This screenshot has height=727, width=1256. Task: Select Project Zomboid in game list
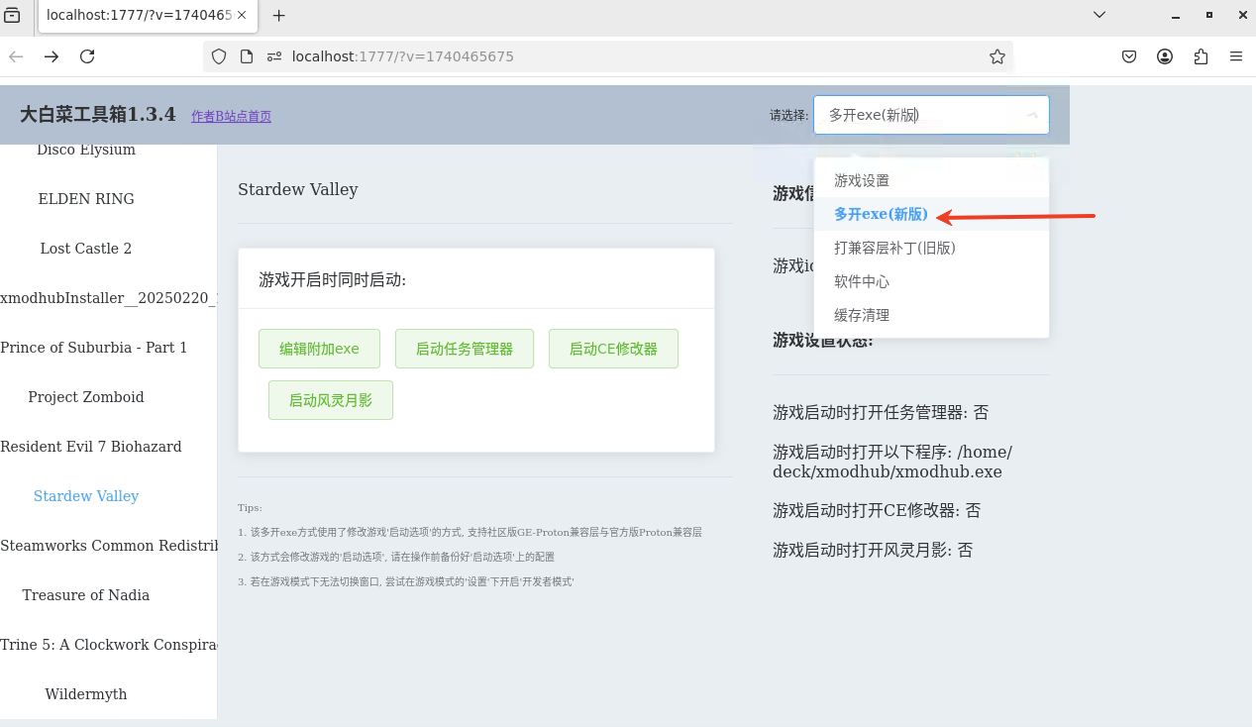pos(86,397)
